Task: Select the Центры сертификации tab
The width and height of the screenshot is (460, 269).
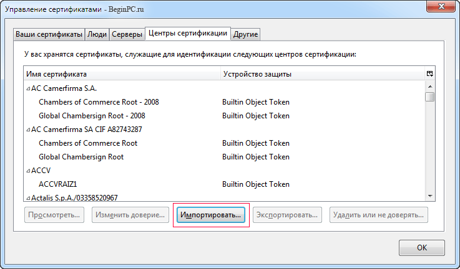Action: point(188,34)
